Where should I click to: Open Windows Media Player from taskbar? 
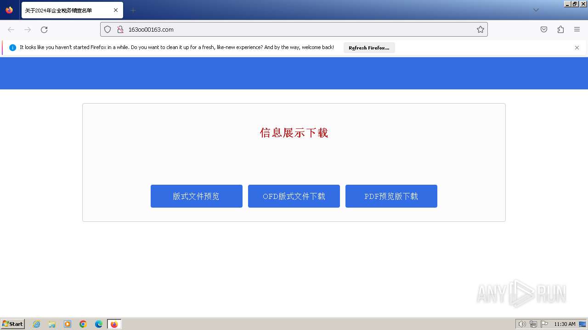[68, 324]
